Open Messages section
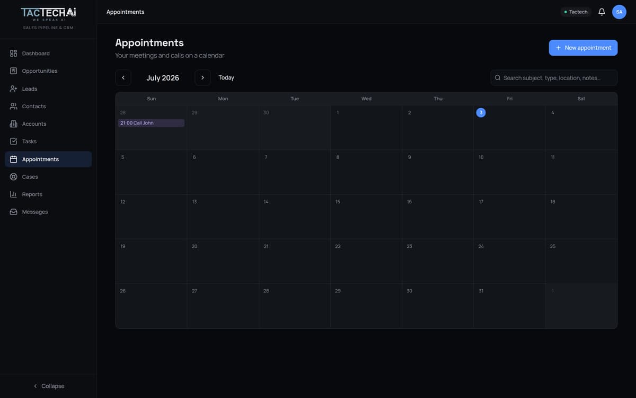Image resolution: width=636 pixels, height=398 pixels. coord(48,212)
